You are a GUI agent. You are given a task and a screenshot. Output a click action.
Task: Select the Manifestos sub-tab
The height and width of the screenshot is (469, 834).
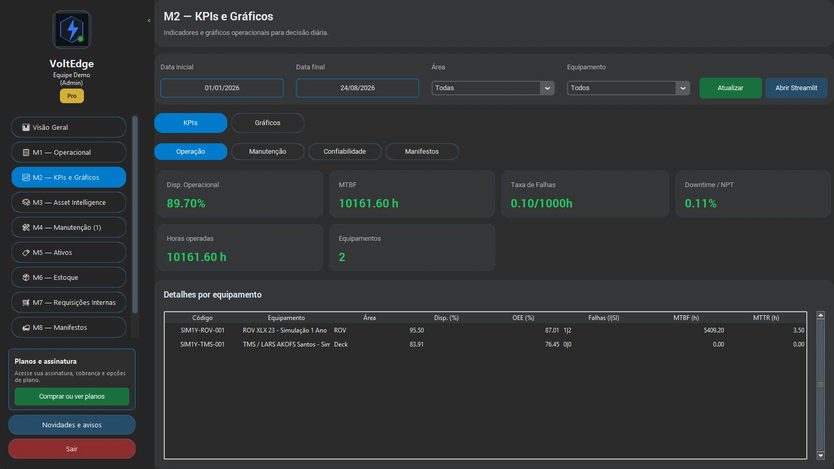pos(422,152)
